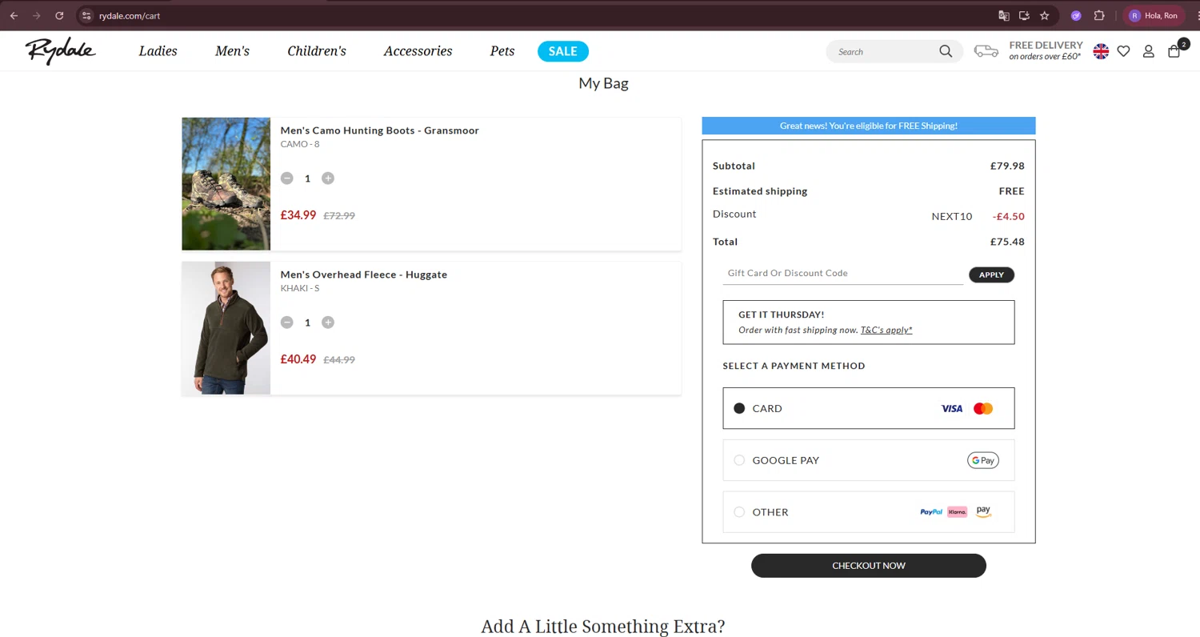This screenshot has height=637, width=1200.
Task: Click the search magnifier icon
Action: click(x=946, y=51)
